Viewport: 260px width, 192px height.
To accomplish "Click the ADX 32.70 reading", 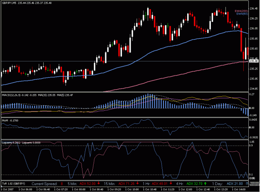I will [195, 184].
